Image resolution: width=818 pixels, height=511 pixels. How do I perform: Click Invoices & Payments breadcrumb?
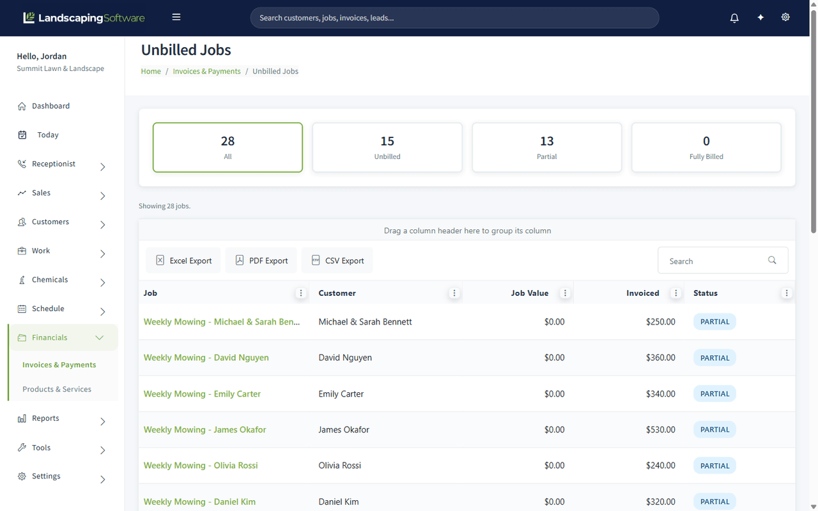206,72
